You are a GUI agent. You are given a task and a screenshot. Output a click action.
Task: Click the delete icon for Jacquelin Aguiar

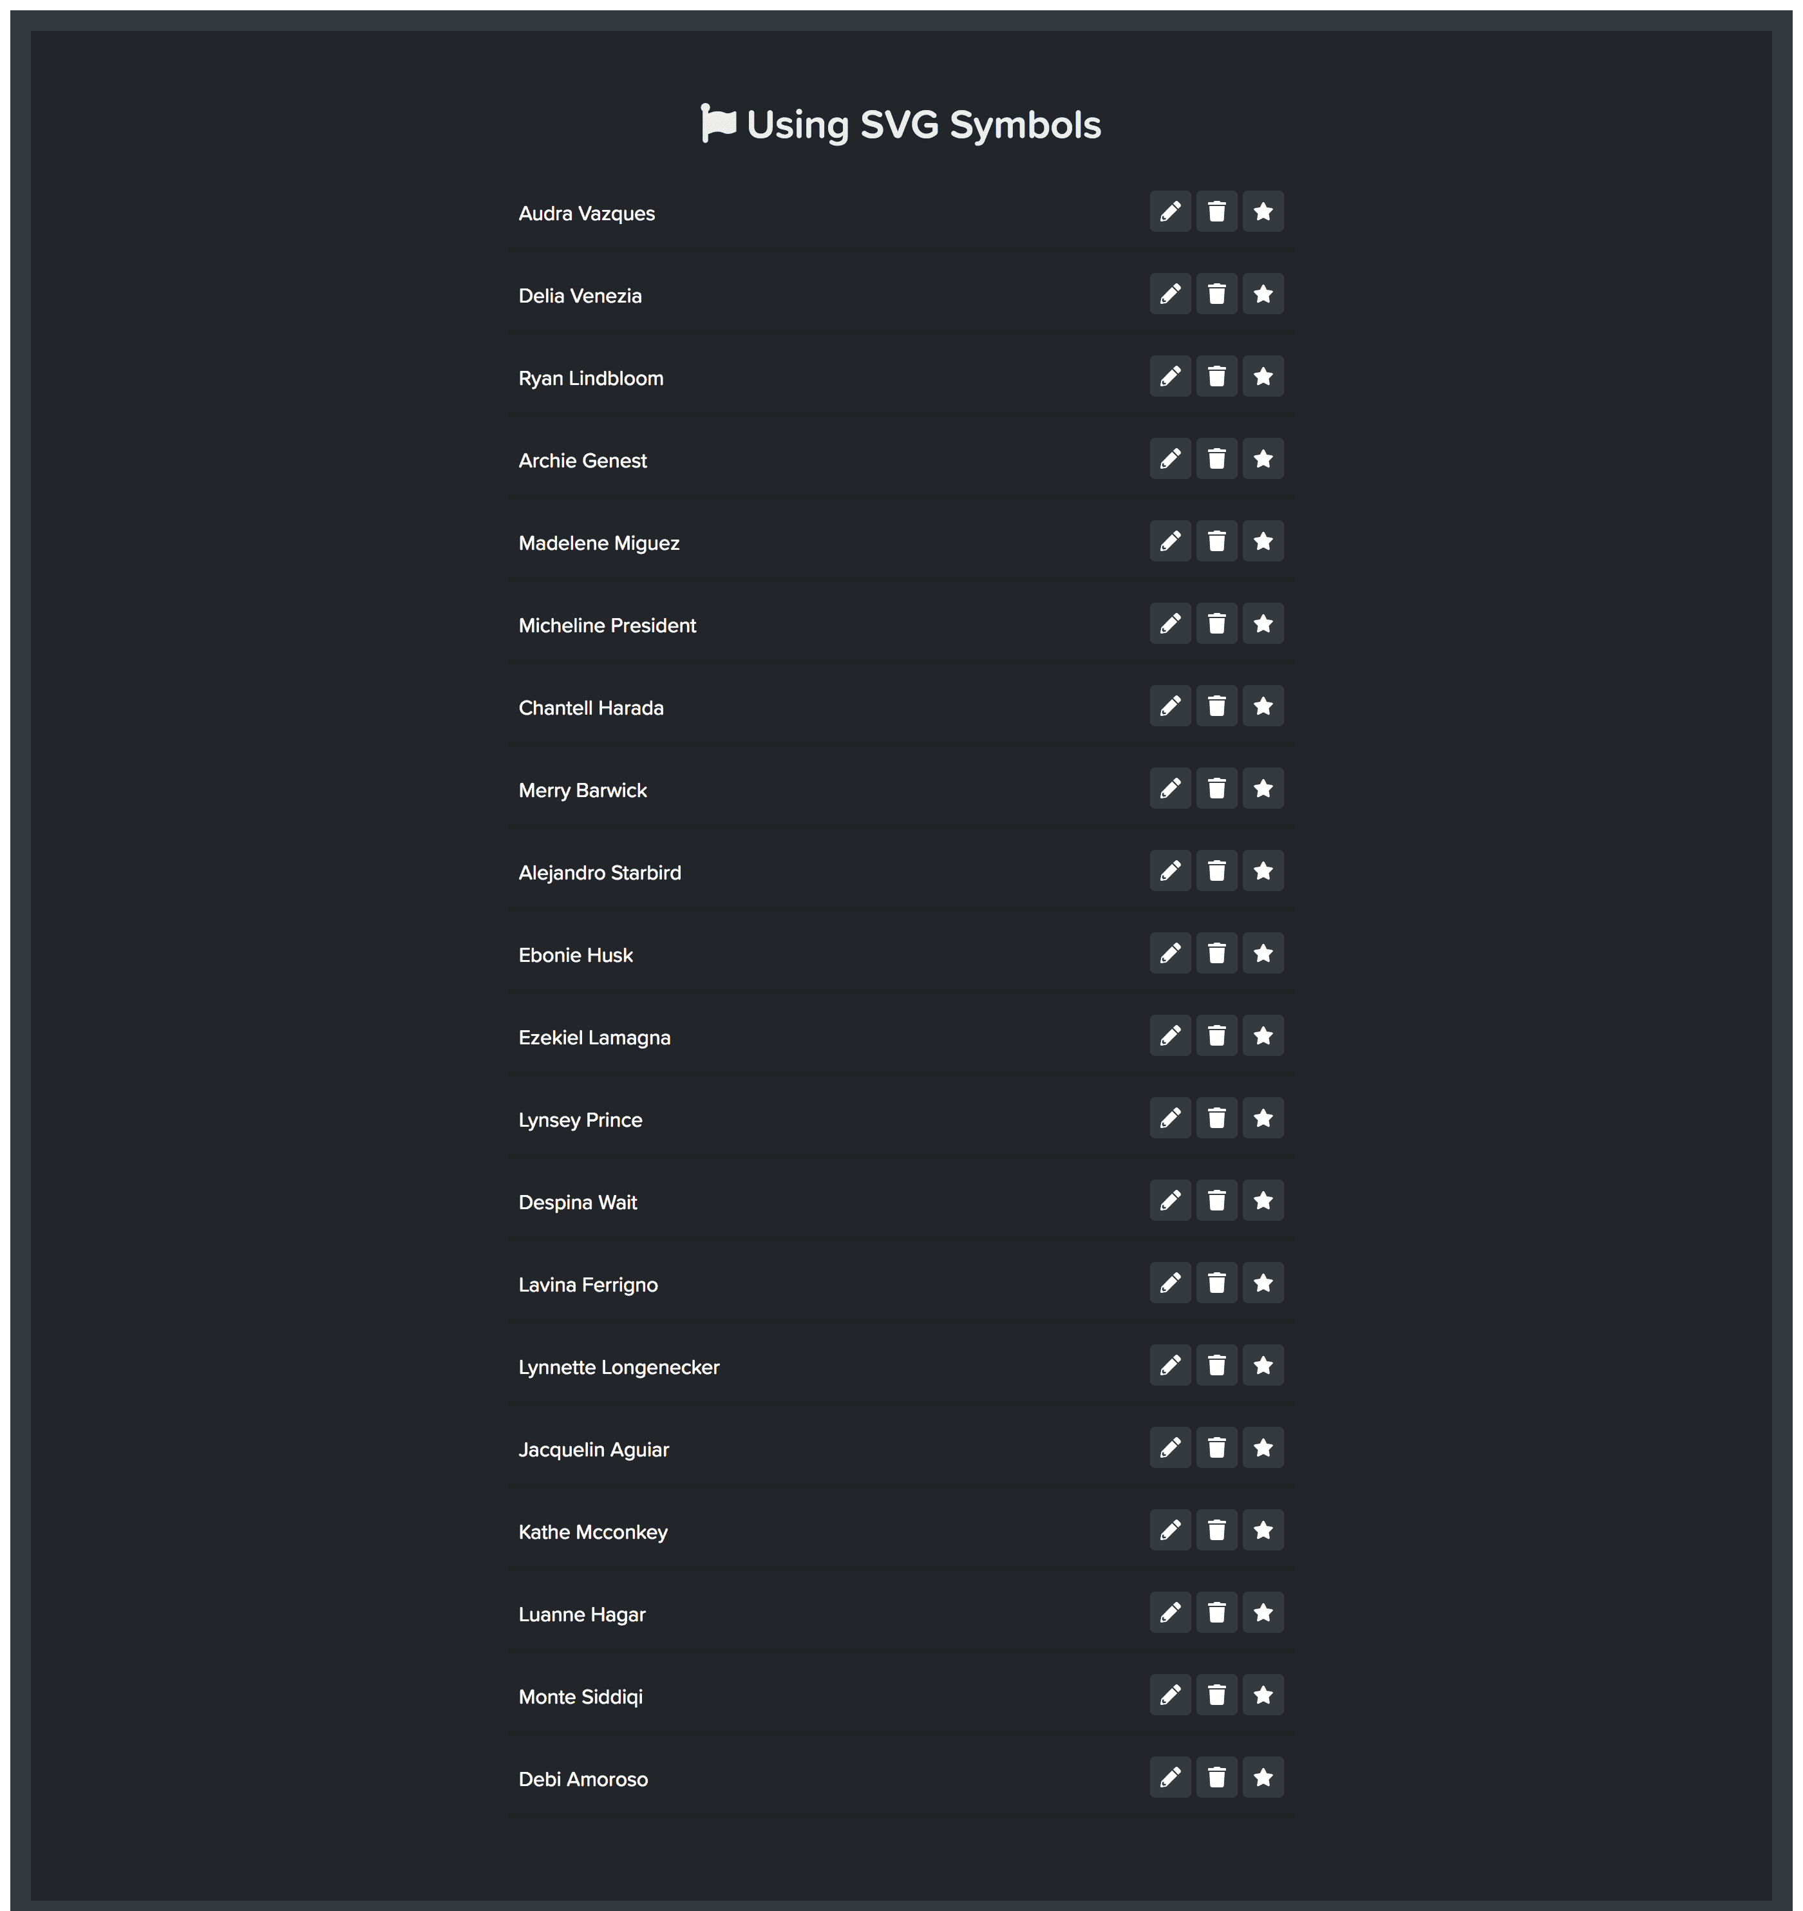(1216, 1449)
